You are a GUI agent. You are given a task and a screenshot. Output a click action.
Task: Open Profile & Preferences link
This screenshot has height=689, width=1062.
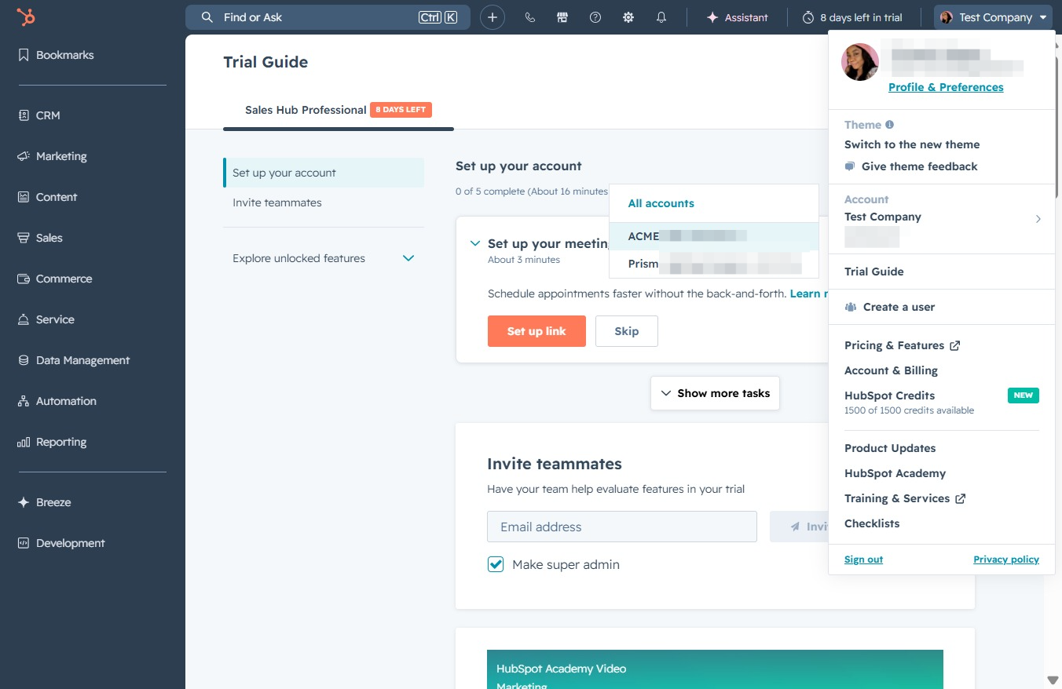tap(946, 87)
